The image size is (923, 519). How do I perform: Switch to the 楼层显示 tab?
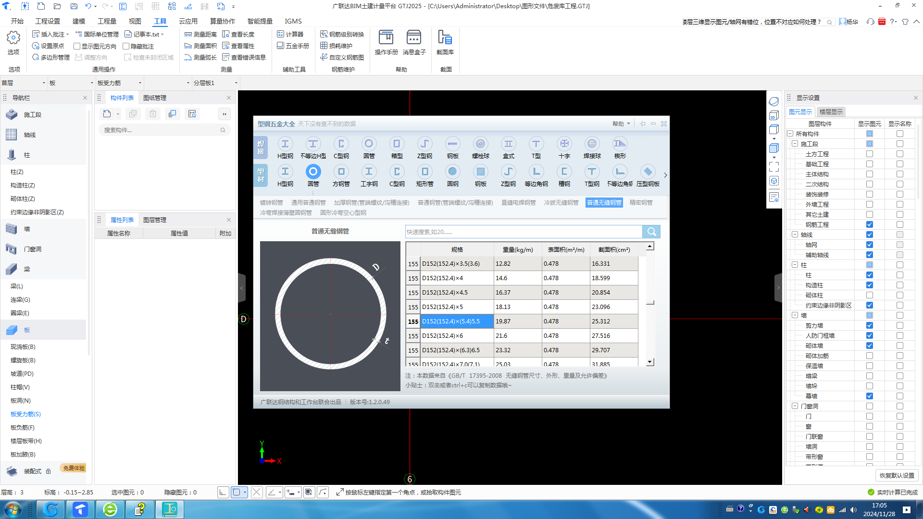point(831,111)
